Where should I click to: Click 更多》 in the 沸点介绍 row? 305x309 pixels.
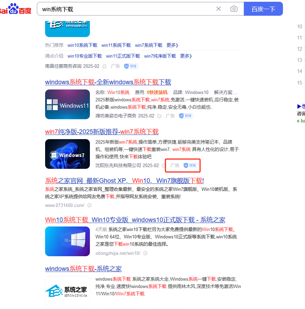pyautogui.click(x=186, y=56)
